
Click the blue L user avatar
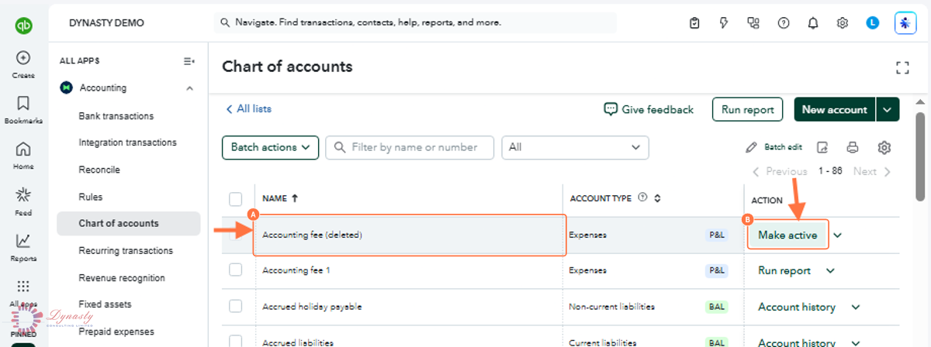point(872,23)
